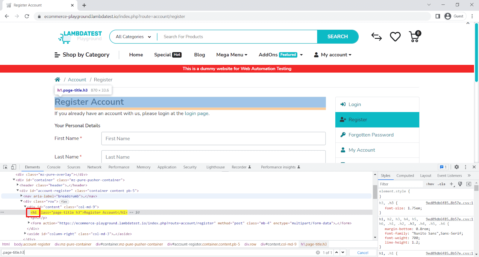Show more Styles pane tabs chevron
Viewport: 479px width, 257px height.
coord(469,176)
